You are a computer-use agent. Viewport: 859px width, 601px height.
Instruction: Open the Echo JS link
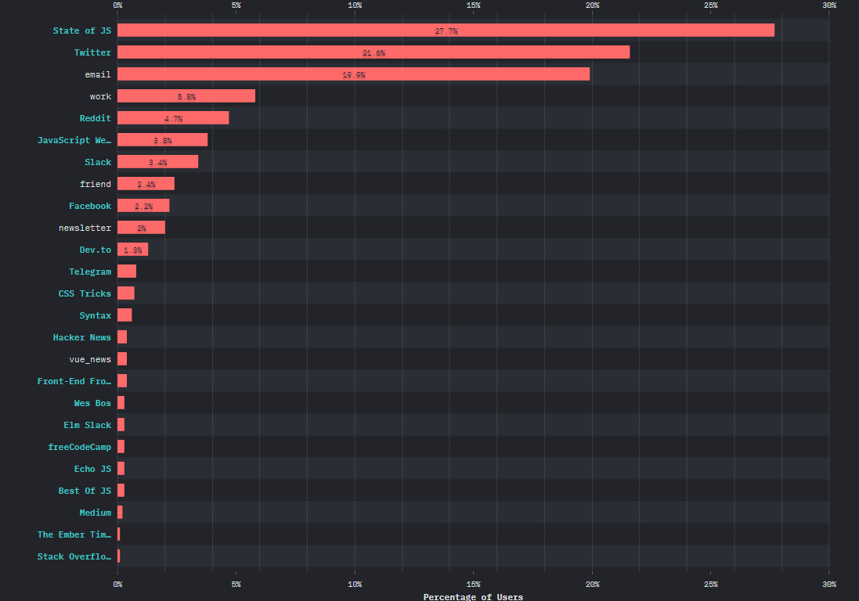tap(92, 469)
